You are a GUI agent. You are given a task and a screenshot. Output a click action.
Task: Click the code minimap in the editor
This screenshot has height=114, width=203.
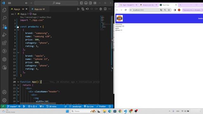pos(105,23)
